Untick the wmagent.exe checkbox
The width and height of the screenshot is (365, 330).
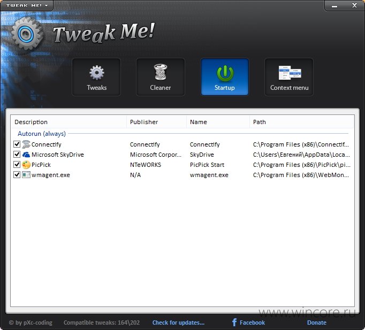tap(17, 175)
